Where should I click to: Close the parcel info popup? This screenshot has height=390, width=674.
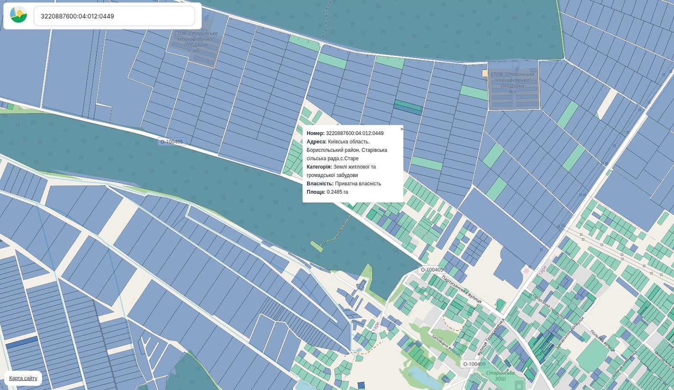402,129
